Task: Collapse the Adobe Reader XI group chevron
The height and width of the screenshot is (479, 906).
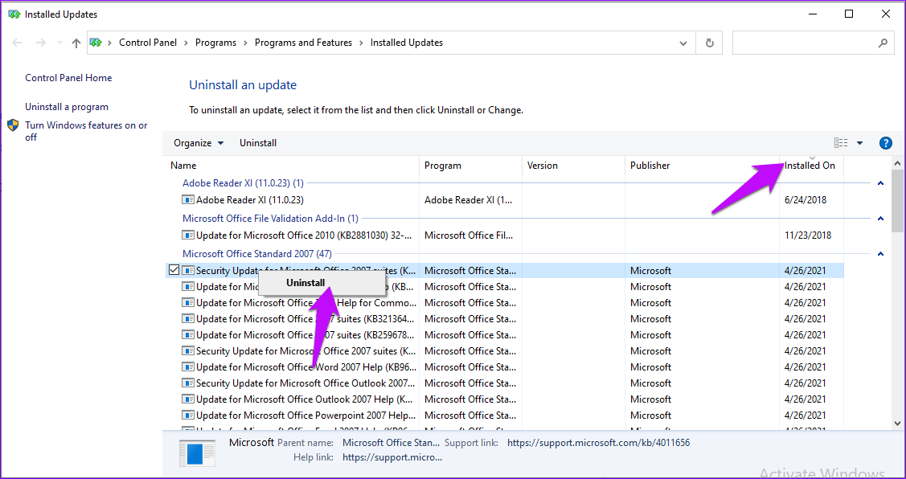Action: (880, 183)
